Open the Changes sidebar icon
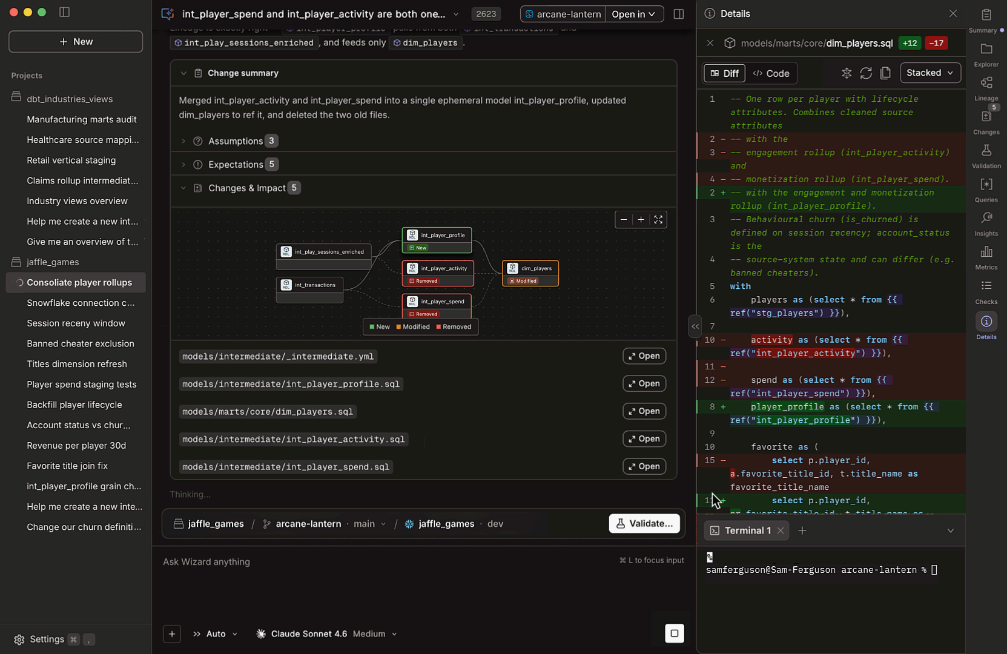 [x=986, y=116]
